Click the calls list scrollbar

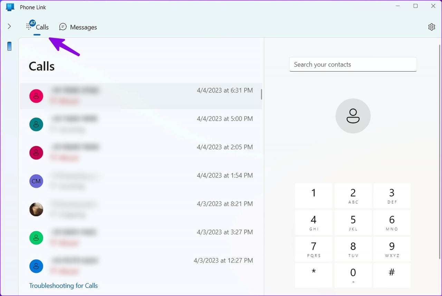pos(261,94)
